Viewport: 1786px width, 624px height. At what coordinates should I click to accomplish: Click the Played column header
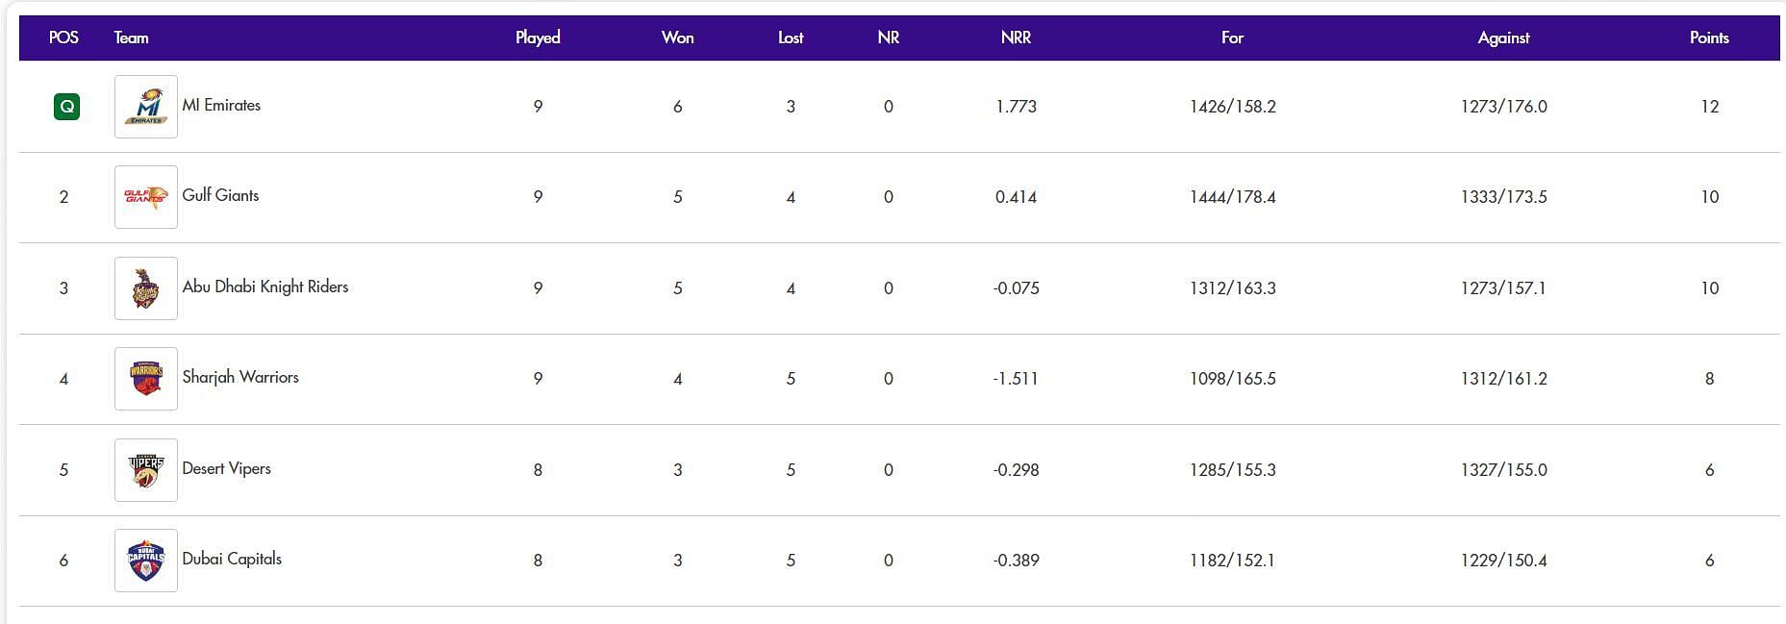click(538, 37)
